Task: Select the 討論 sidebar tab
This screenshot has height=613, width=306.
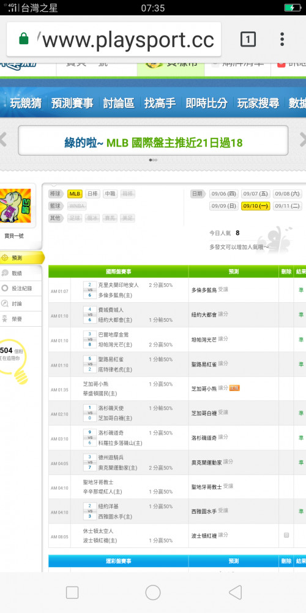Action: tap(21, 304)
